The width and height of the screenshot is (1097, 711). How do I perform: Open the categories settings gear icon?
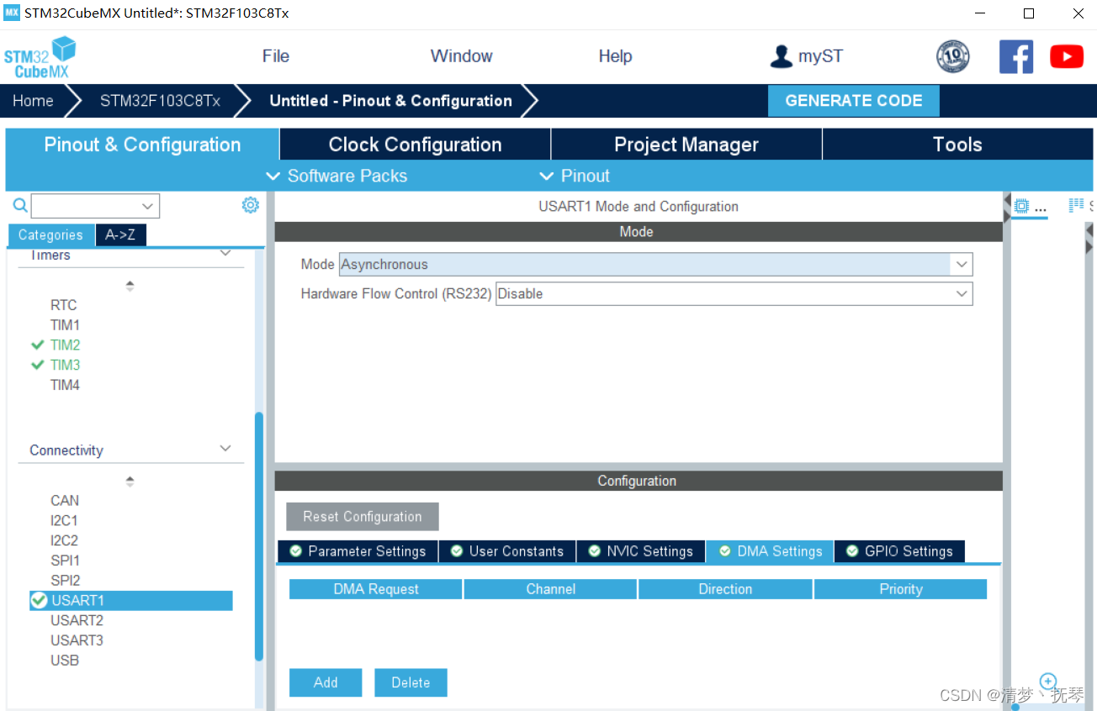[250, 205]
